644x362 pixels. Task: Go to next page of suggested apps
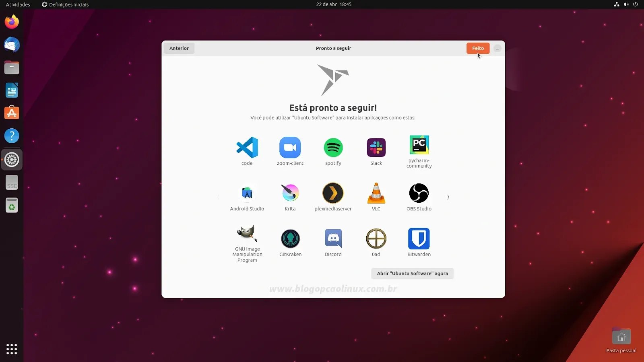click(x=448, y=197)
